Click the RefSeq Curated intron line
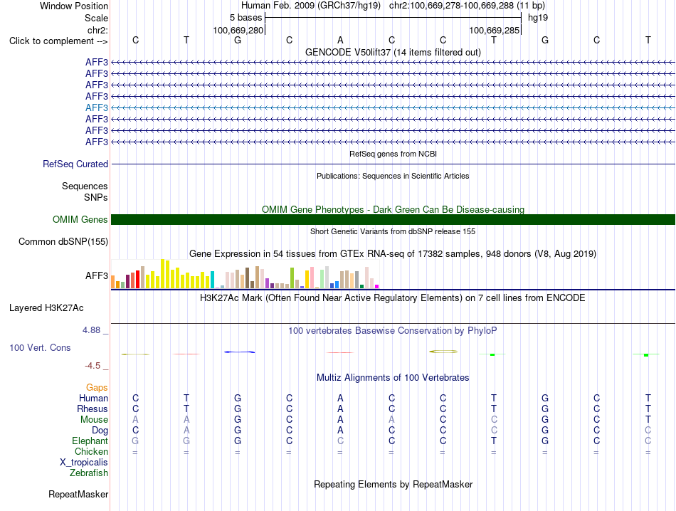This screenshot has width=676, height=511. [x=393, y=164]
